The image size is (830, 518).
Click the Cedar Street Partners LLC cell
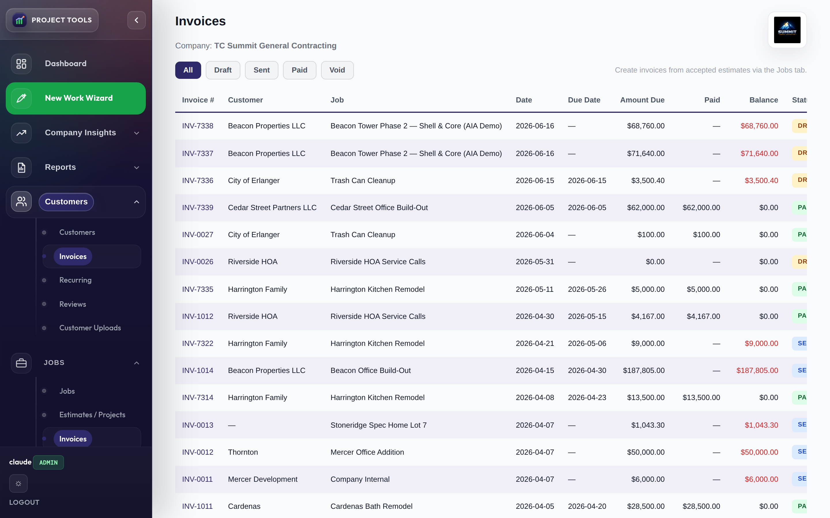pyautogui.click(x=272, y=207)
